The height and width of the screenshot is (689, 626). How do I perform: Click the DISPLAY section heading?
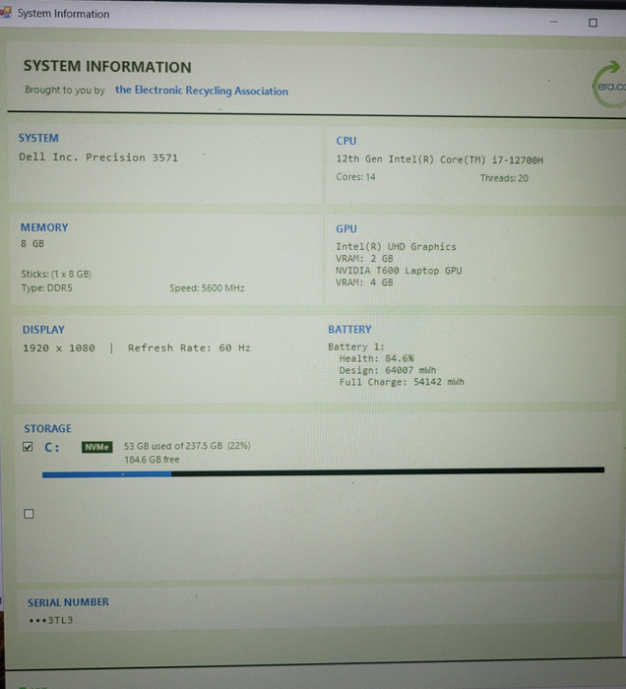click(x=43, y=330)
